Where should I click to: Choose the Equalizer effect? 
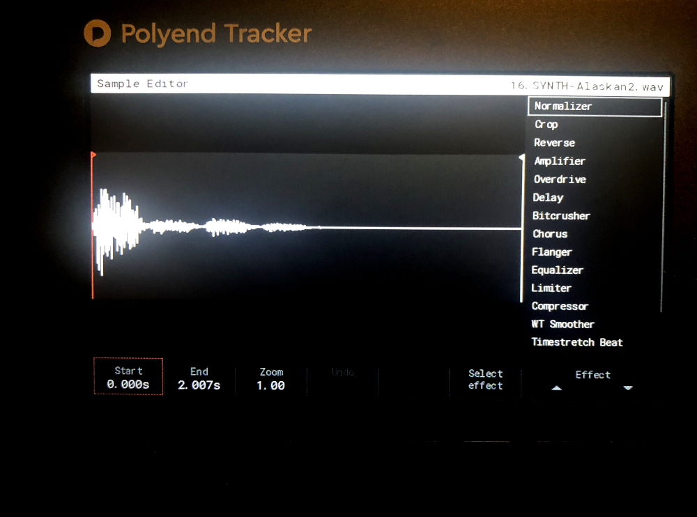pos(557,270)
